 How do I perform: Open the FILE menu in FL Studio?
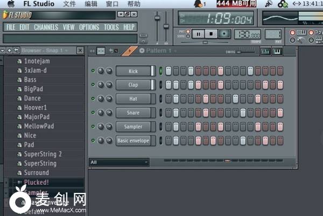11,27
